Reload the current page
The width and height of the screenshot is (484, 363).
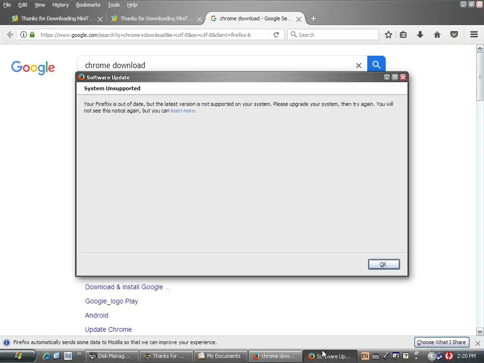pyautogui.click(x=276, y=35)
